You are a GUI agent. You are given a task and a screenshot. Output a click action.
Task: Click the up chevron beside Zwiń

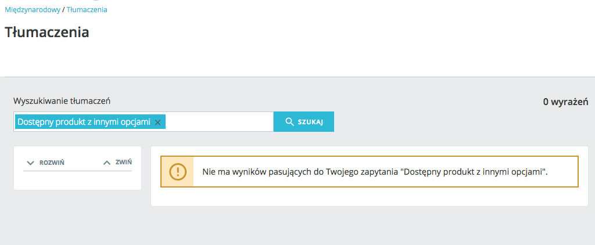106,163
